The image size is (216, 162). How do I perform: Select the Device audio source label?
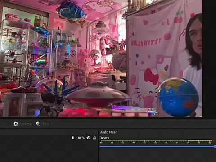click(104, 138)
